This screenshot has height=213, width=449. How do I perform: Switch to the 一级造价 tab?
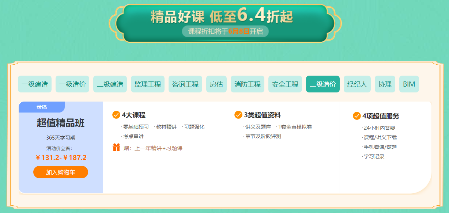coord(72,84)
